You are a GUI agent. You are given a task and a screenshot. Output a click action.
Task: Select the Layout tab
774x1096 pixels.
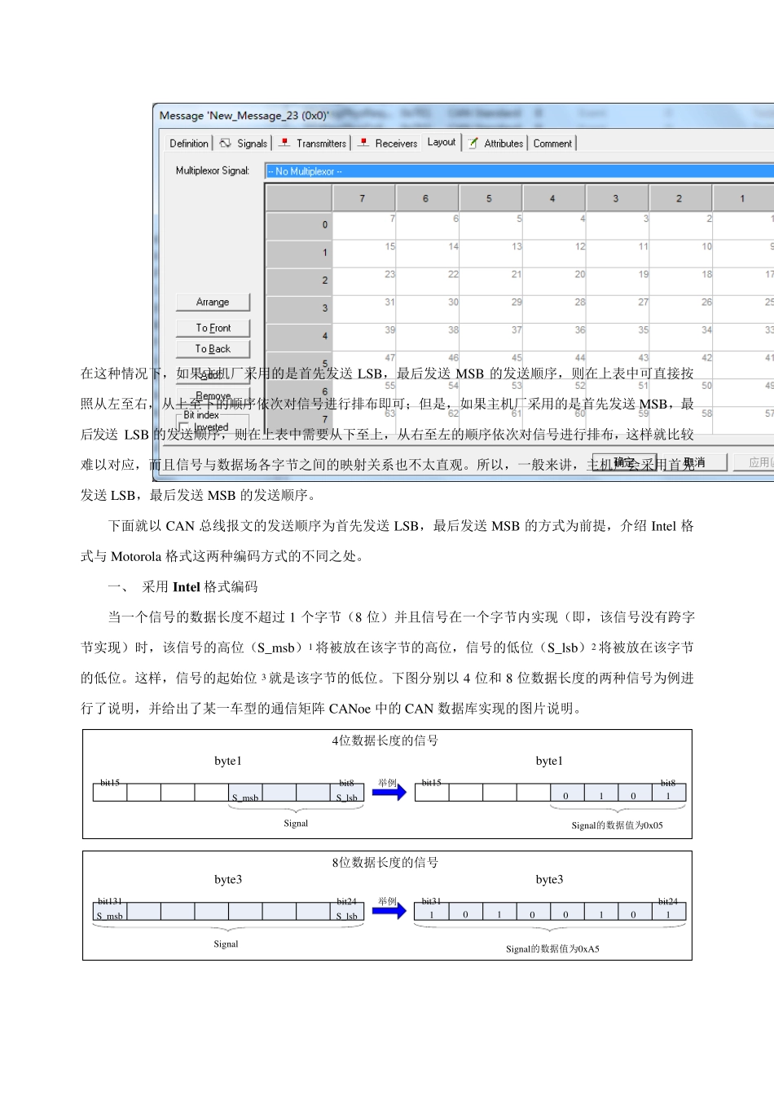[442, 142]
